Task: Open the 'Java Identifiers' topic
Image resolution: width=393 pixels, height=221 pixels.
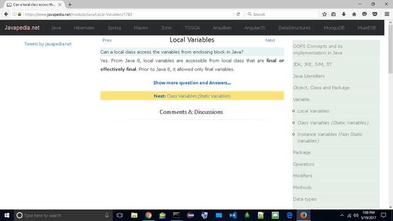Action: 309,76
